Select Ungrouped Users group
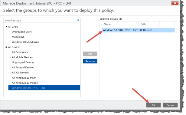Viewport: 186px width, 115px height. pyautogui.click(x=22, y=32)
